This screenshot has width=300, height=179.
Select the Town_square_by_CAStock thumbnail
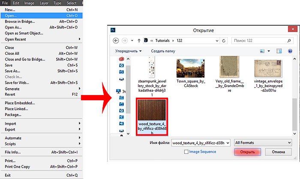pyautogui.click(x=190, y=68)
